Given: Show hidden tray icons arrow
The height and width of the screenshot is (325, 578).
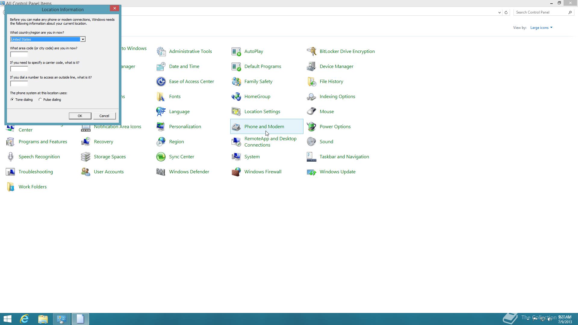Looking at the screenshot, I should (x=528, y=319).
